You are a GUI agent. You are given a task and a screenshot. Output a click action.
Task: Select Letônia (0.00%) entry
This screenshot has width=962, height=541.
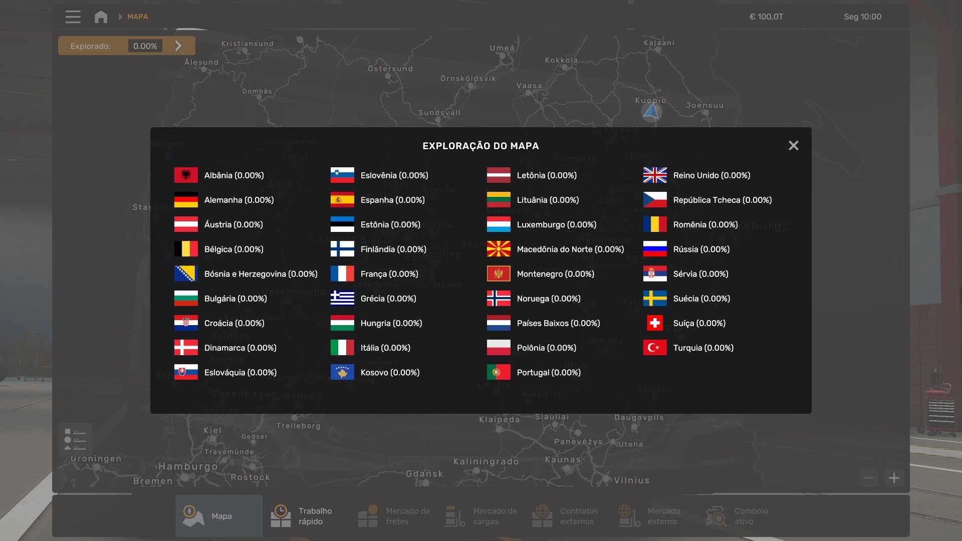[x=532, y=175]
